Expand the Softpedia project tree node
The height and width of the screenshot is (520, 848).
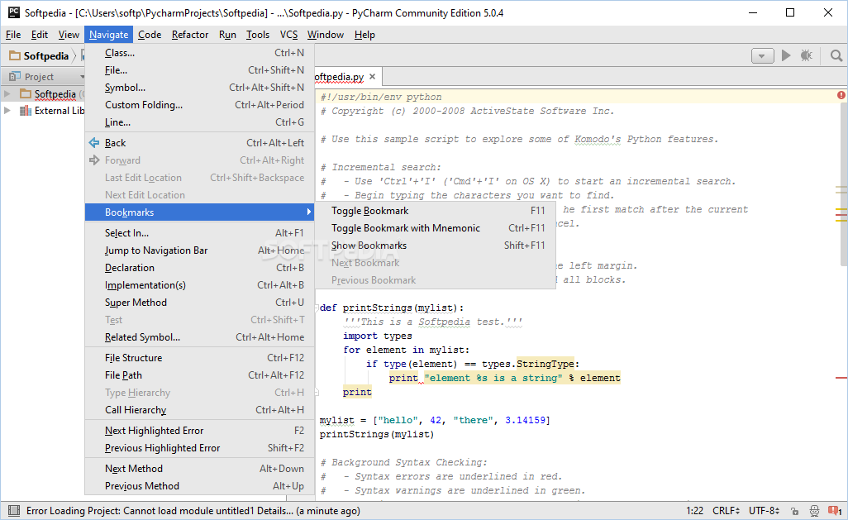[7, 93]
